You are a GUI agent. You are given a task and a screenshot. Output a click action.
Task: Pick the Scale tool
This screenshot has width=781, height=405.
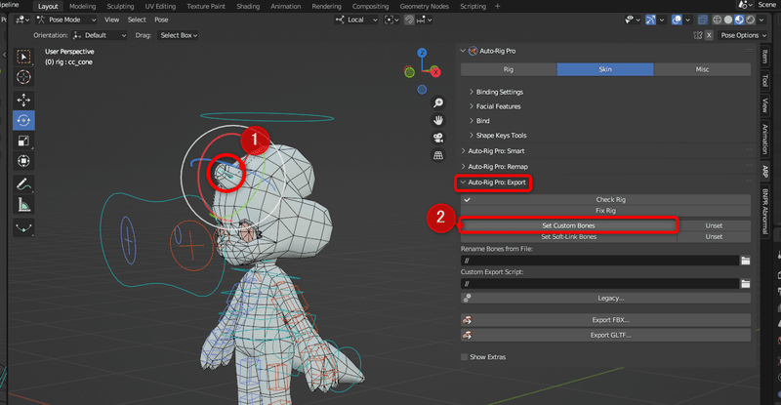pyautogui.click(x=23, y=141)
